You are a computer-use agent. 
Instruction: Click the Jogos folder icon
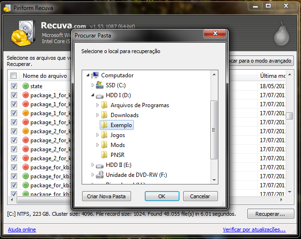click(x=104, y=135)
